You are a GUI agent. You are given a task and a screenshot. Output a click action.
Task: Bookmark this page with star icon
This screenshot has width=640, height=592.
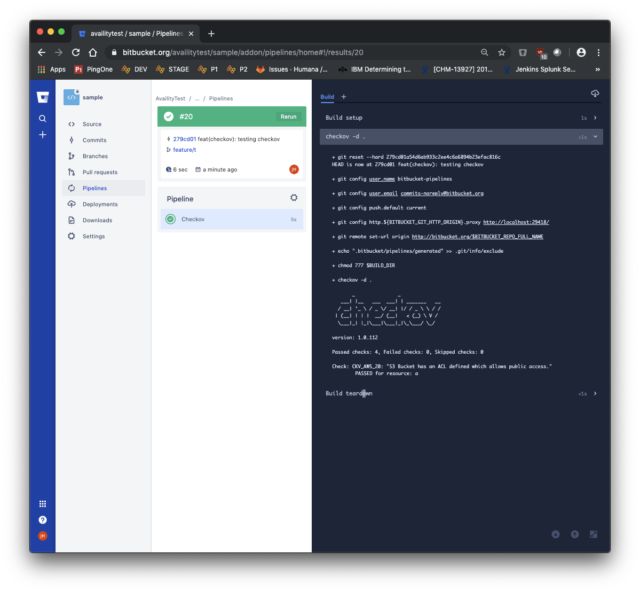point(502,52)
